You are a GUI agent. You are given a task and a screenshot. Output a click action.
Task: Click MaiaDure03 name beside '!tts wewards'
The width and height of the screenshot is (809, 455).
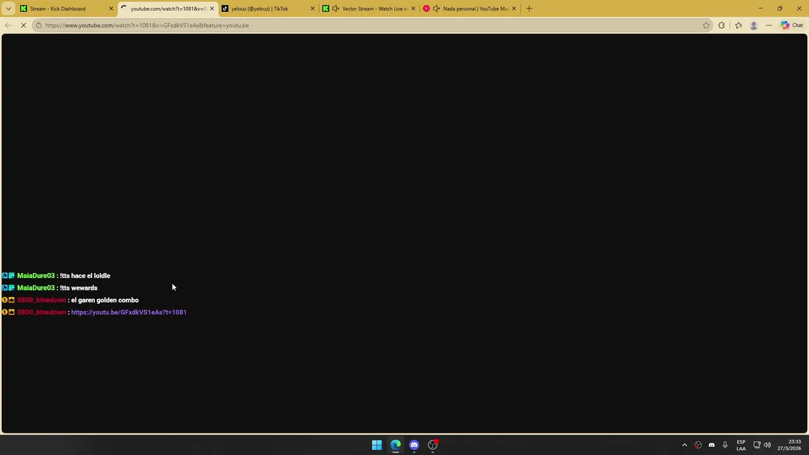tap(36, 288)
